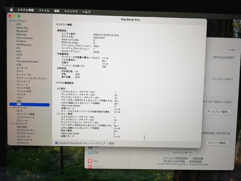Select USB in the sidebar
This screenshot has width=241, height=181.
point(19,64)
